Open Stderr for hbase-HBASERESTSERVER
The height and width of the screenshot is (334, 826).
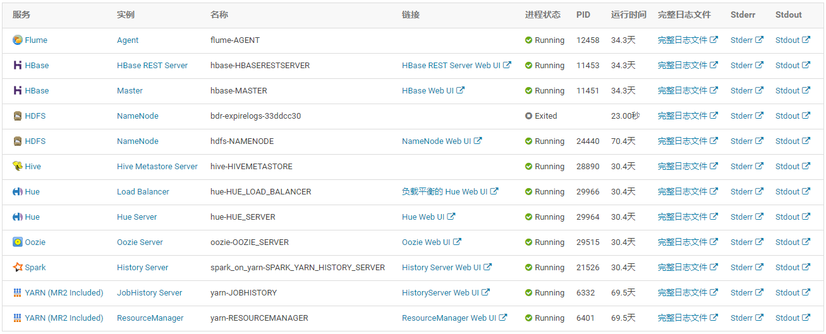[747, 65]
